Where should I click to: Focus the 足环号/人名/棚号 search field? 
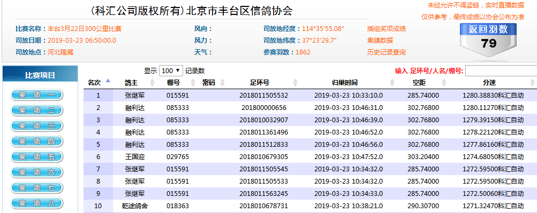[501, 71]
